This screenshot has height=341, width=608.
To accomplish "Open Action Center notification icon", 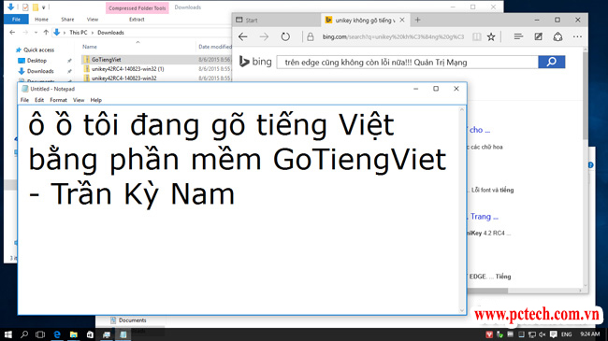I will (554, 334).
